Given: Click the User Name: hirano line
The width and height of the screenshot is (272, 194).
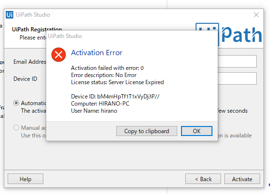Looking at the screenshot, I should point(94,111).
